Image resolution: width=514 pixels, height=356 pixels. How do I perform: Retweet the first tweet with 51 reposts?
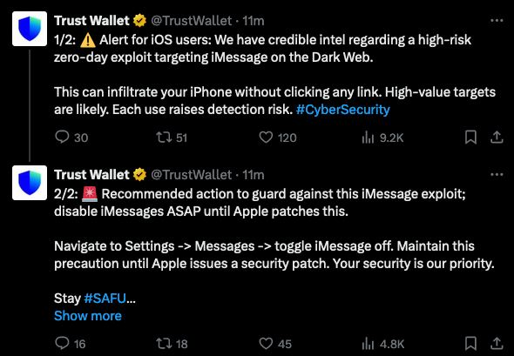coord(171,138)
